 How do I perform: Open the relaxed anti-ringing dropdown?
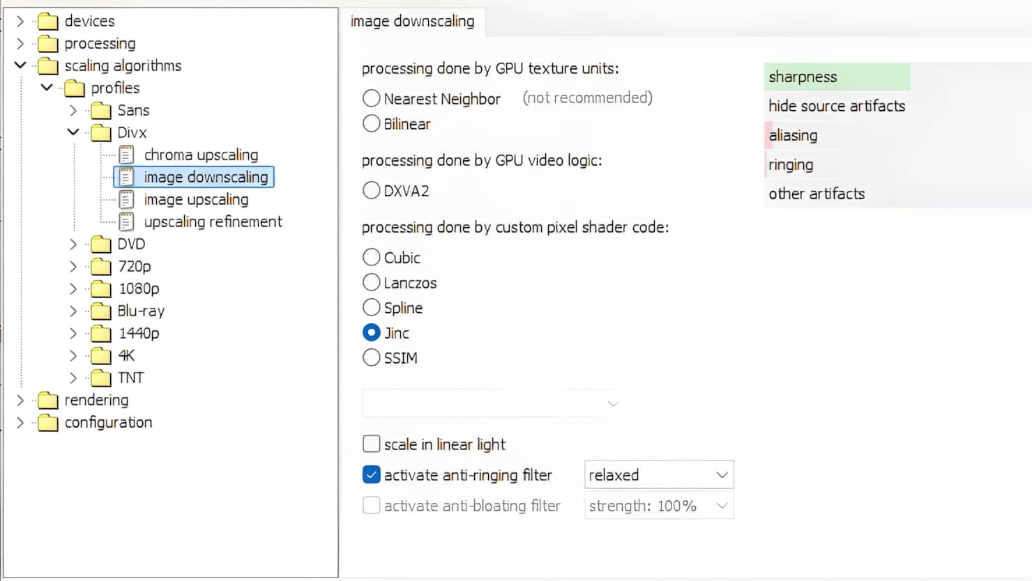[x=658, y=475]
